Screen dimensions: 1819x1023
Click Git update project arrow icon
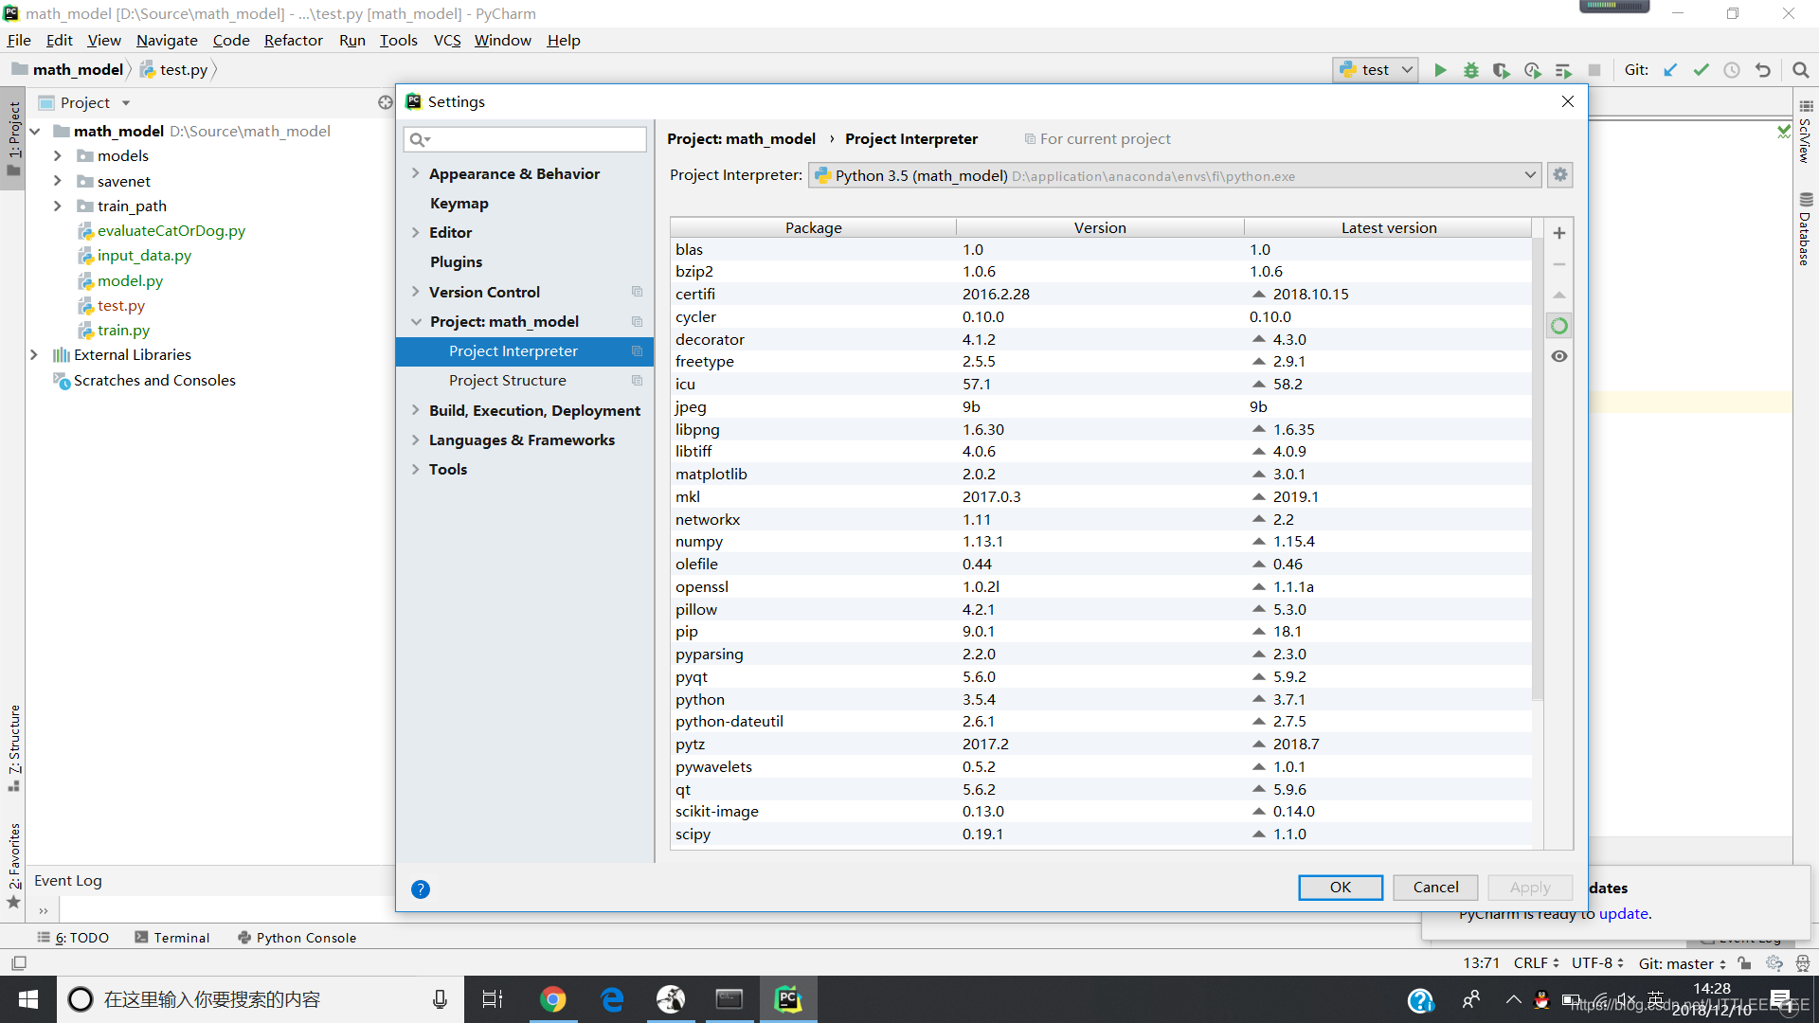pyautogui.click(x=1670, y=70)
